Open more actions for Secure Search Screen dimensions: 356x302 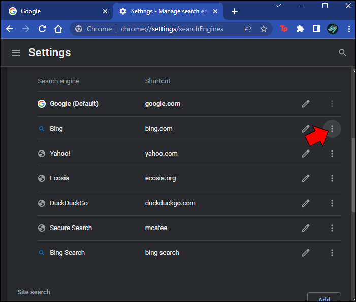pos(332,228)
